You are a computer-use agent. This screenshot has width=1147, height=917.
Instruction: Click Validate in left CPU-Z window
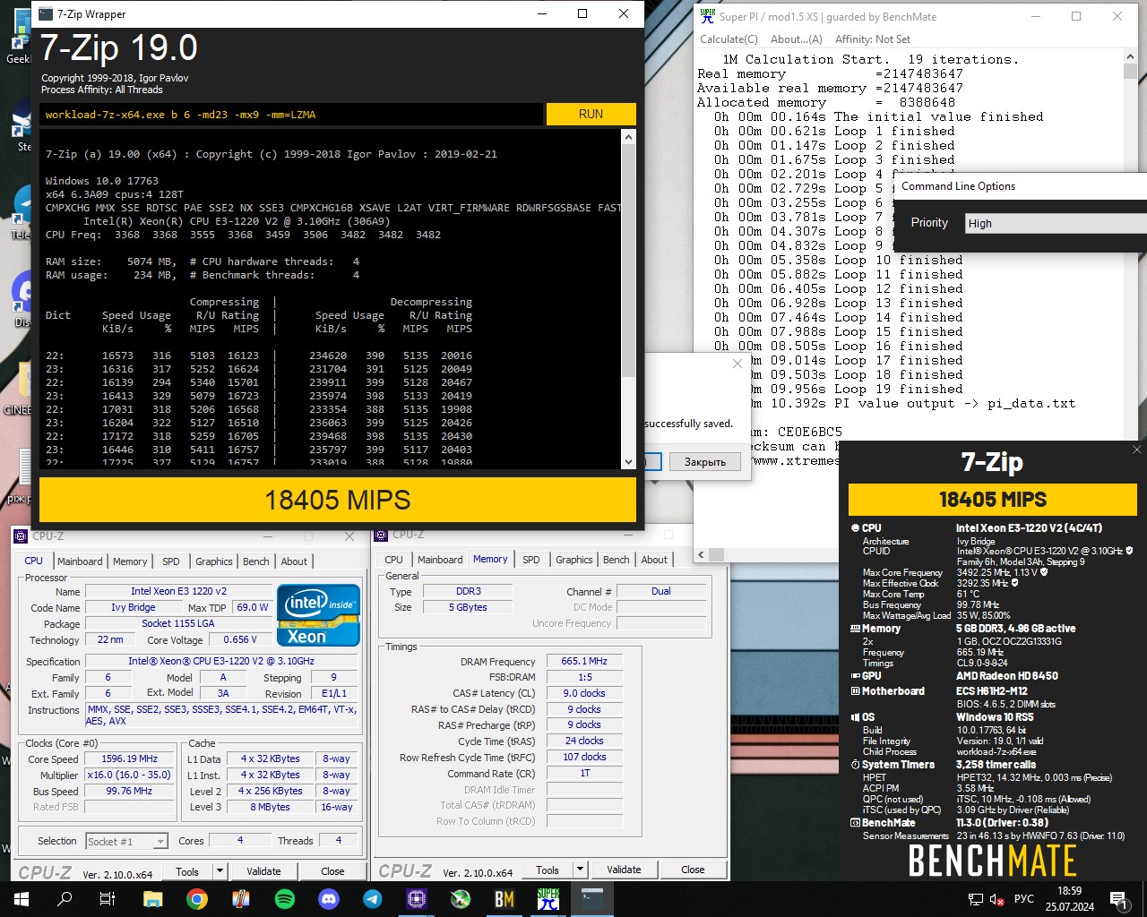coord(263,871)
